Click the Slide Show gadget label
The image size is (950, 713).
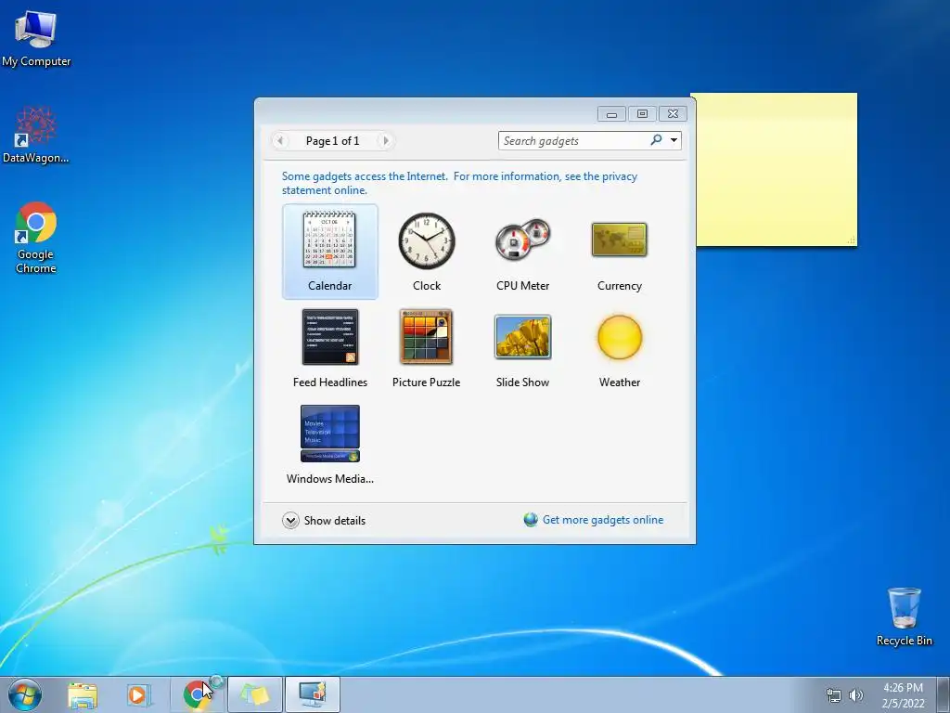pyautogui.click(x=523, y=382)
